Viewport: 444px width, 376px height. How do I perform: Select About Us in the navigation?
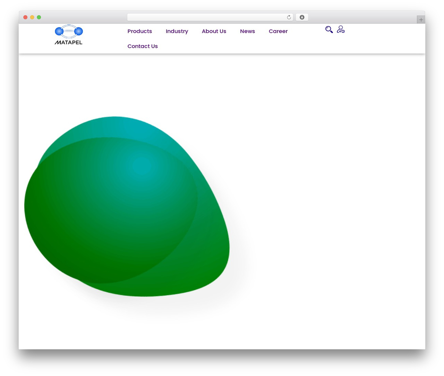point(214,31)
